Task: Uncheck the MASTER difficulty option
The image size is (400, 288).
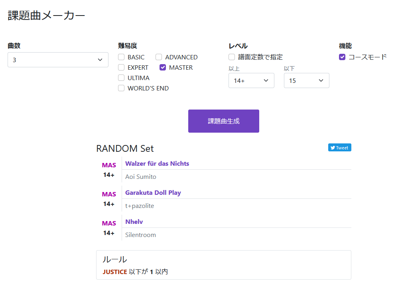Action: [x=162, y=67]
